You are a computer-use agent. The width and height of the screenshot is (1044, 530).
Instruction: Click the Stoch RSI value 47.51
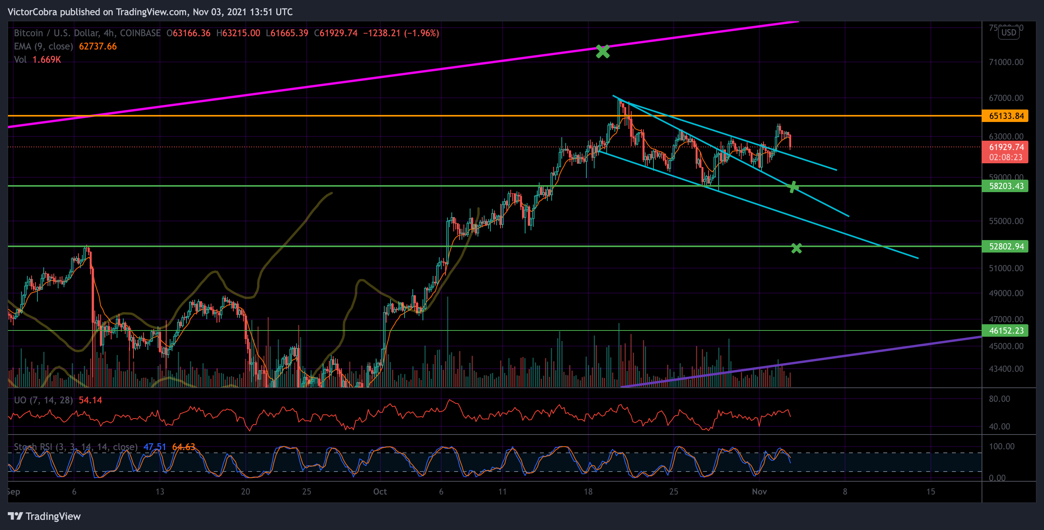(155, 447)
